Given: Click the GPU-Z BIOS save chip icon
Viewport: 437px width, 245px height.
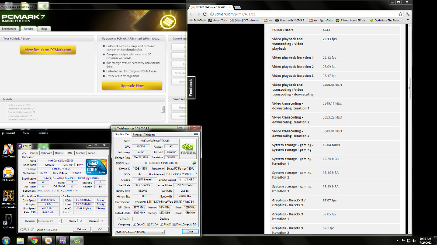Looking at the screenshot, I should 194,163.
